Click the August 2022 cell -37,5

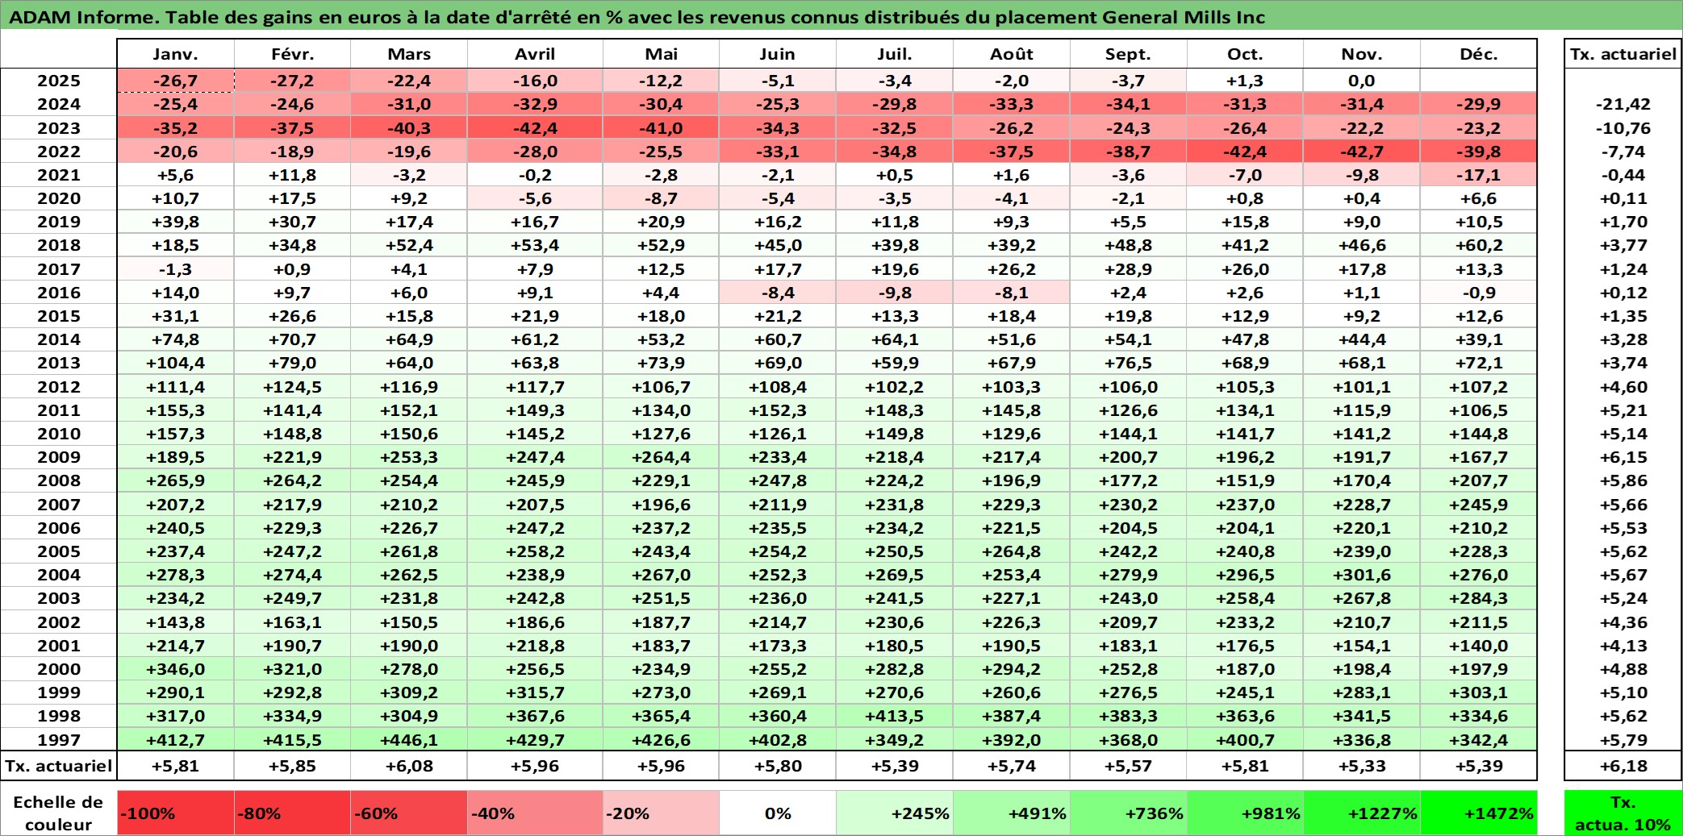(x=1012, y=152)
